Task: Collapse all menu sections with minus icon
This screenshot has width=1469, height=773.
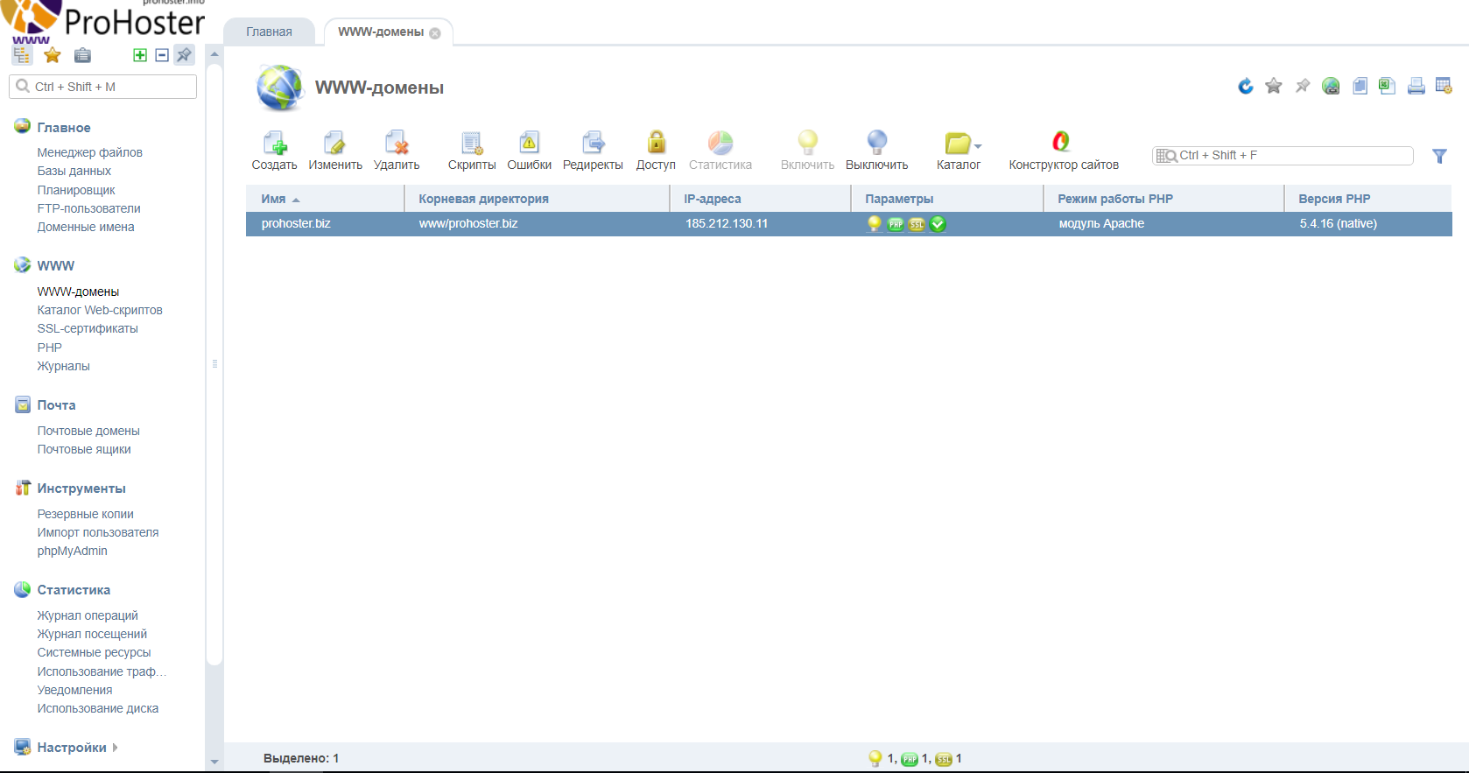Action: (162, 55)
